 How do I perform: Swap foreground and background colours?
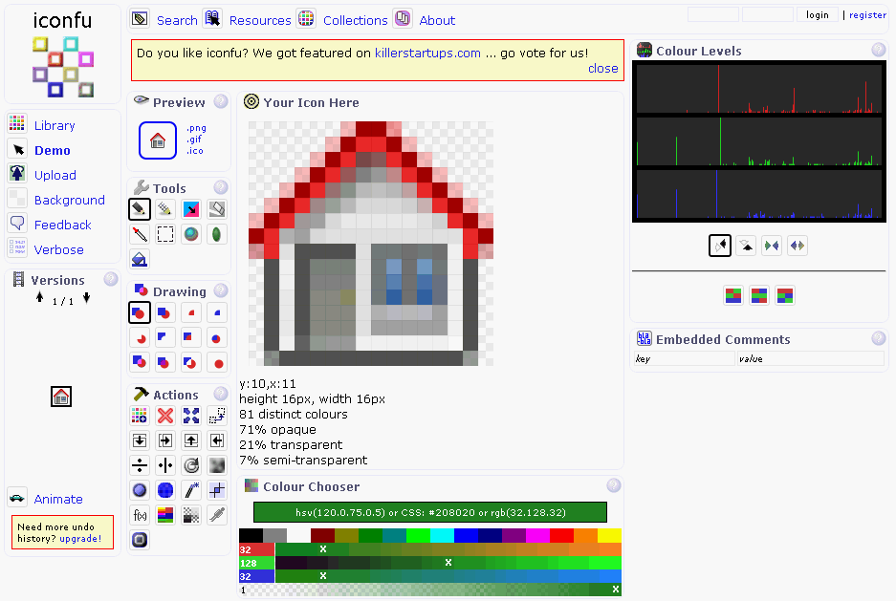coord(191,208)
